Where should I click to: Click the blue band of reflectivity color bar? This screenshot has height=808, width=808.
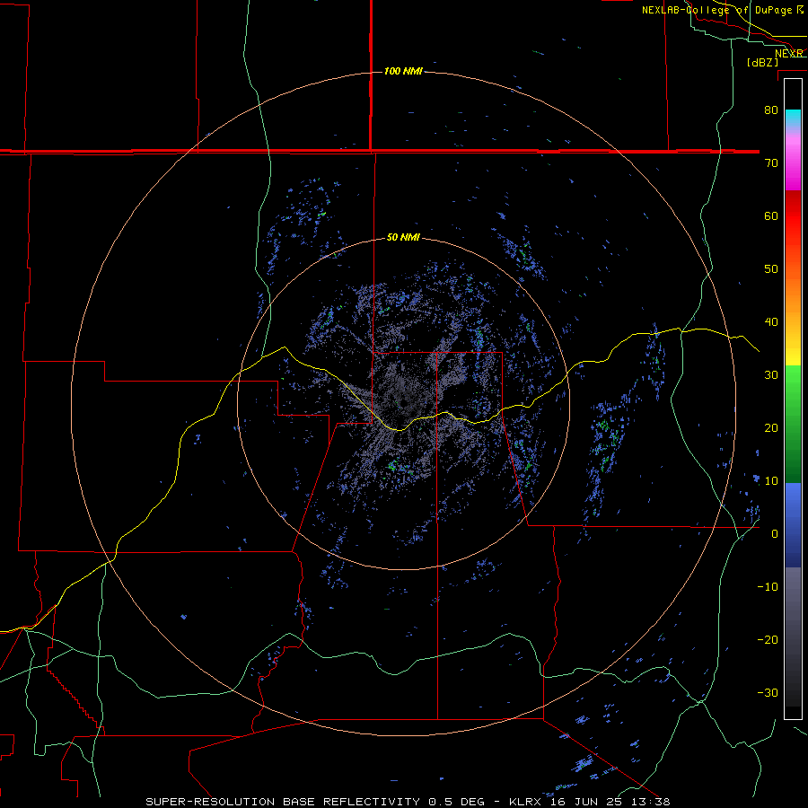[793, 524]
